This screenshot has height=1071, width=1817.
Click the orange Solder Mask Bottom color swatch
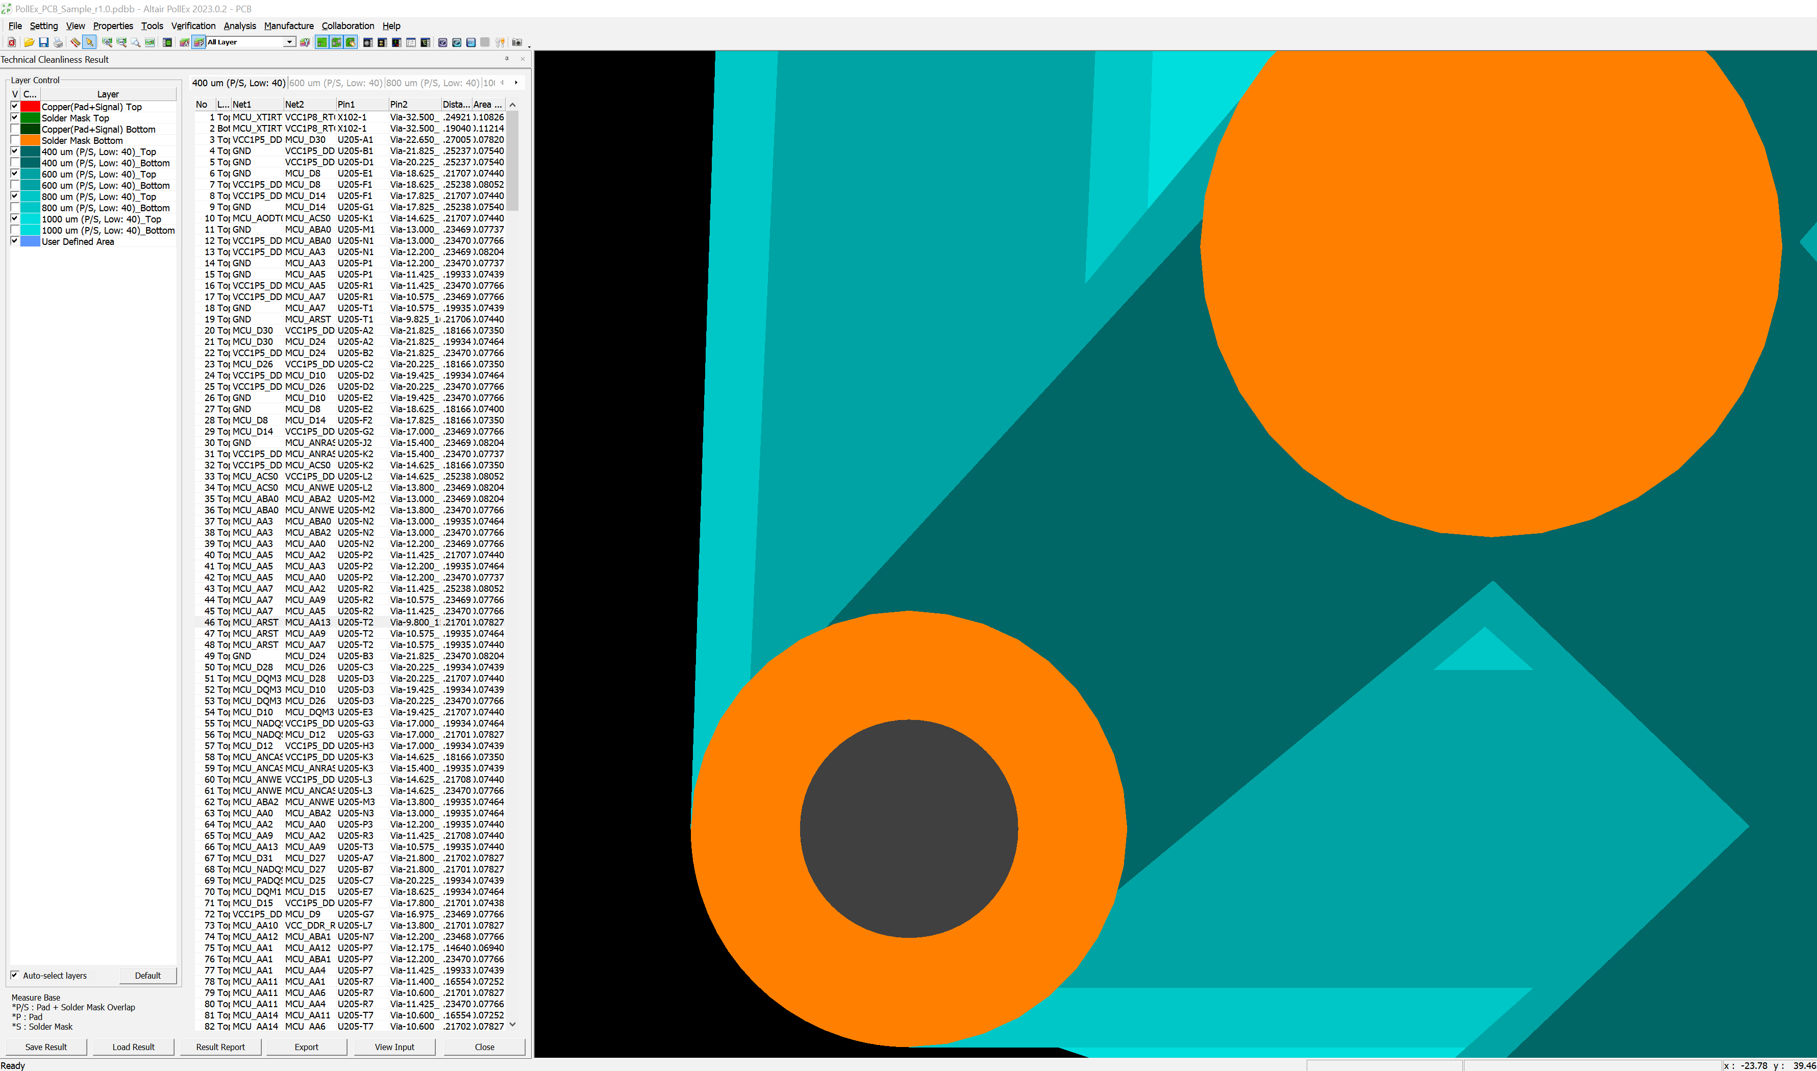tap(30, 141)
